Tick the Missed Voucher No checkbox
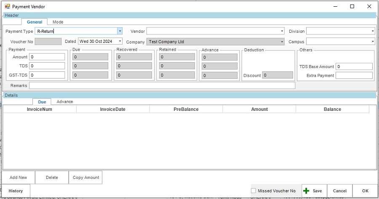 coord(254,191)
